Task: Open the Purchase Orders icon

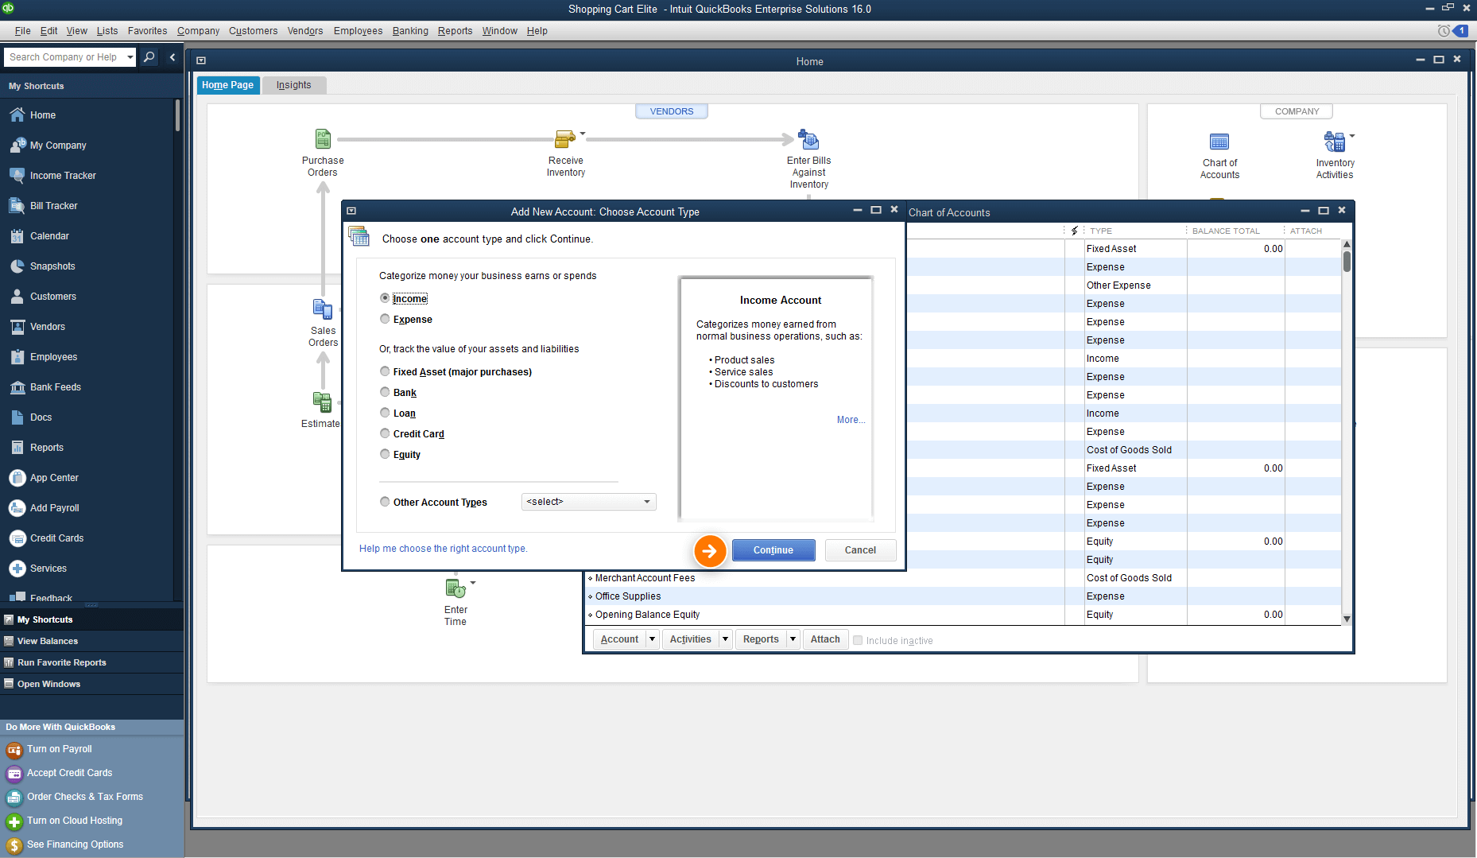Action: tap(323, 139)
